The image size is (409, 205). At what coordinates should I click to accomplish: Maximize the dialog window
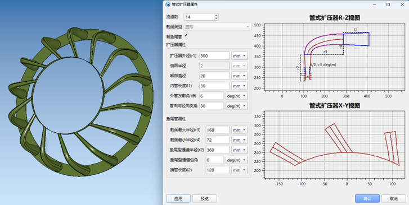point(388,4)
